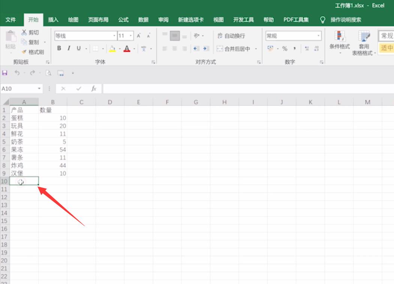Toggle Merge and Center (合并后居中)
394x284 pixels.
234,49
